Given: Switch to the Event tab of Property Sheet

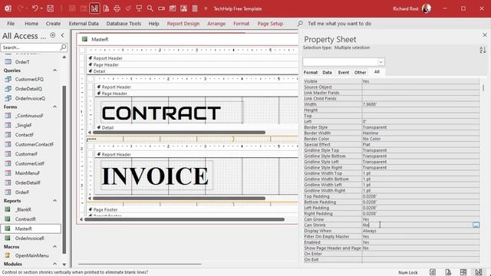Looking at the screenshot, I should 344,72.
